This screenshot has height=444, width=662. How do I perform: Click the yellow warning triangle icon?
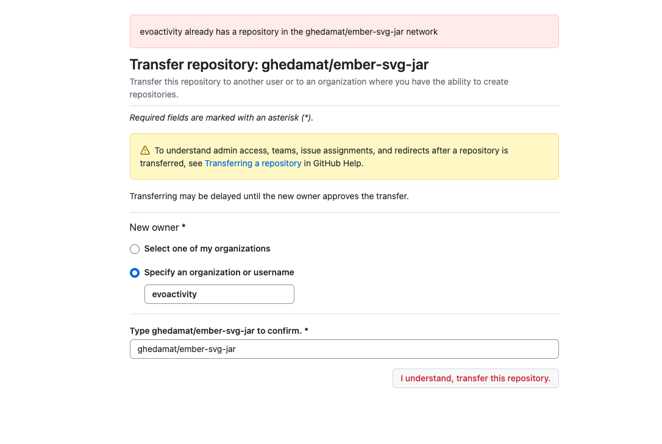[x=144, y=150]
